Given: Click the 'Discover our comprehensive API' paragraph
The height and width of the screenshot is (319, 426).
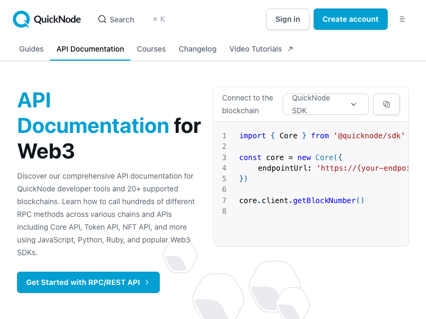Looking at the screenshot, I should (x=106, y=214).
